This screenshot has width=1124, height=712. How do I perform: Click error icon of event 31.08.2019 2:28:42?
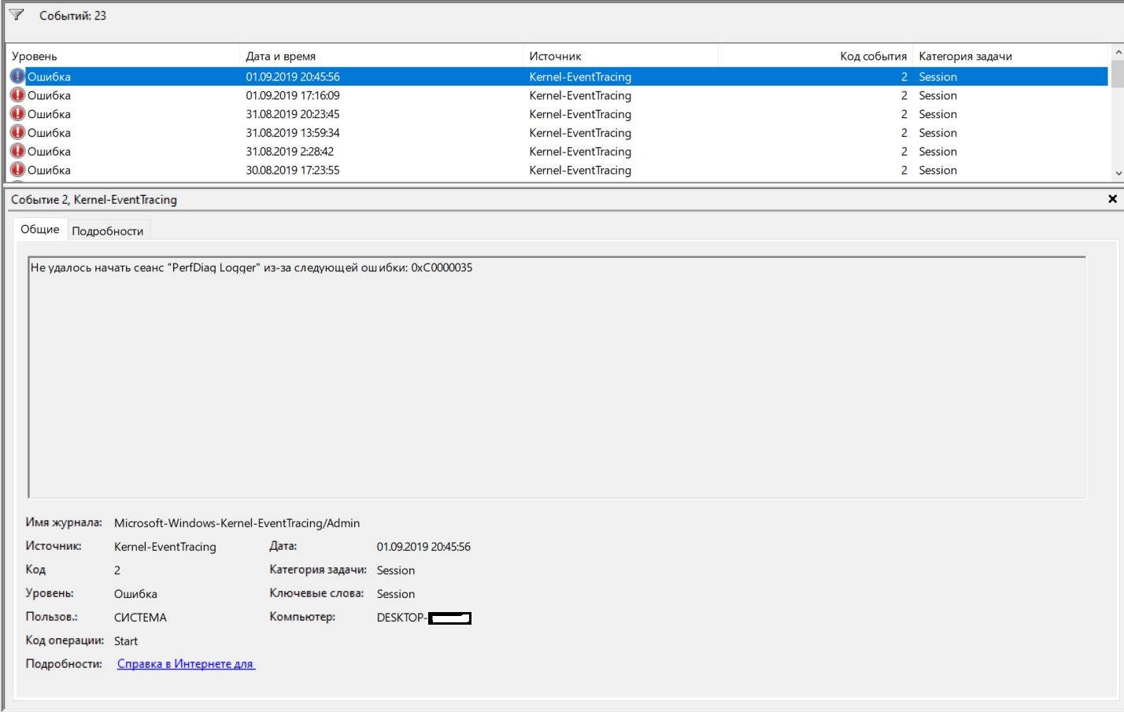(17, 151)
